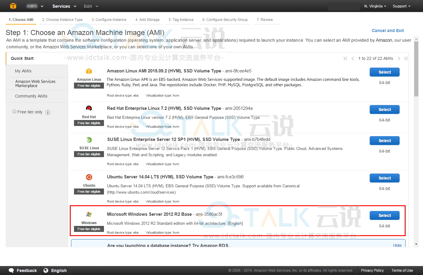Click the Red Hat Enterprise Linux 7.2 title
This screenshot has height=275, width=423.
pyautogui.click(x=164, y=108)
